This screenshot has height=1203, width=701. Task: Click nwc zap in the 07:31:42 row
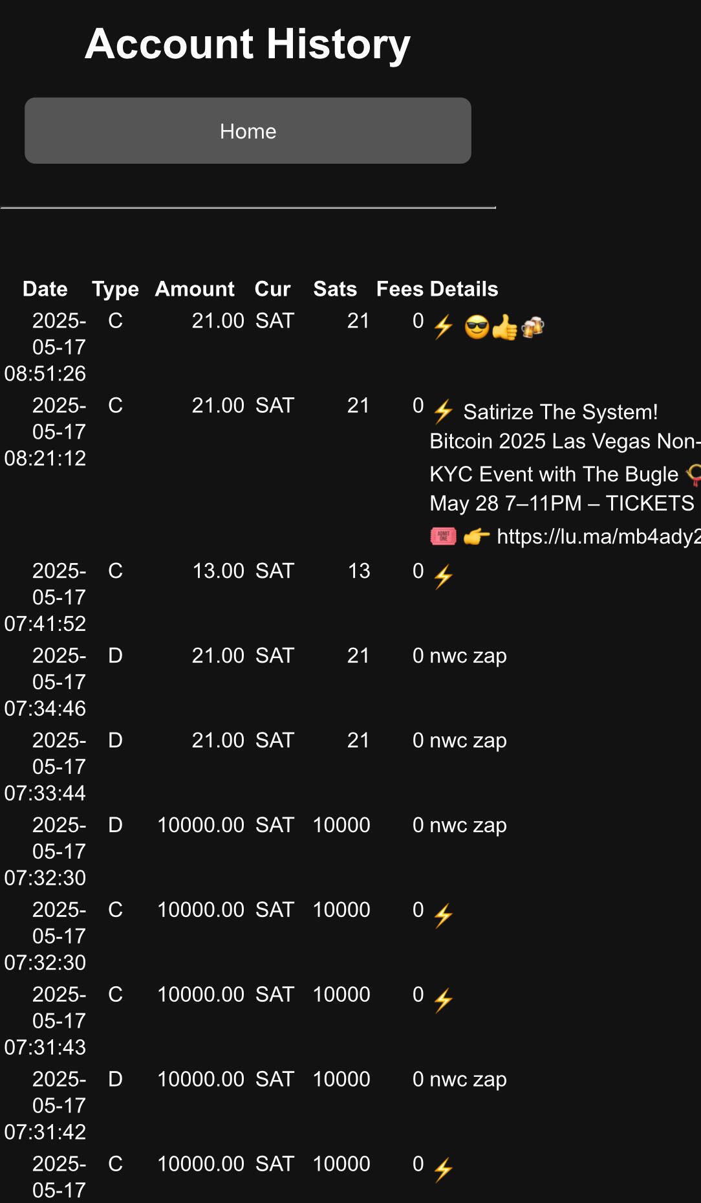click(x=468, y=1079)
